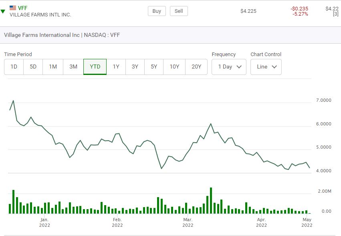Click the March peak on price line
Screen dimensions: 341x236
click(211, 124)
